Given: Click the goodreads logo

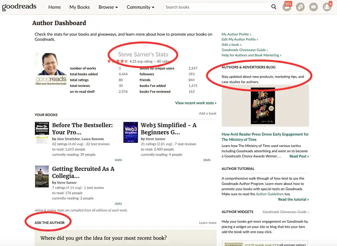Looking at the screenshot, I should [19, 7].
